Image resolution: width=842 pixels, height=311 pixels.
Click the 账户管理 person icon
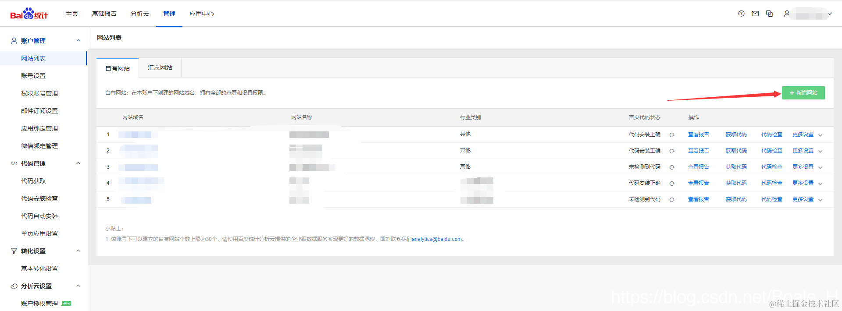(14, 41)
